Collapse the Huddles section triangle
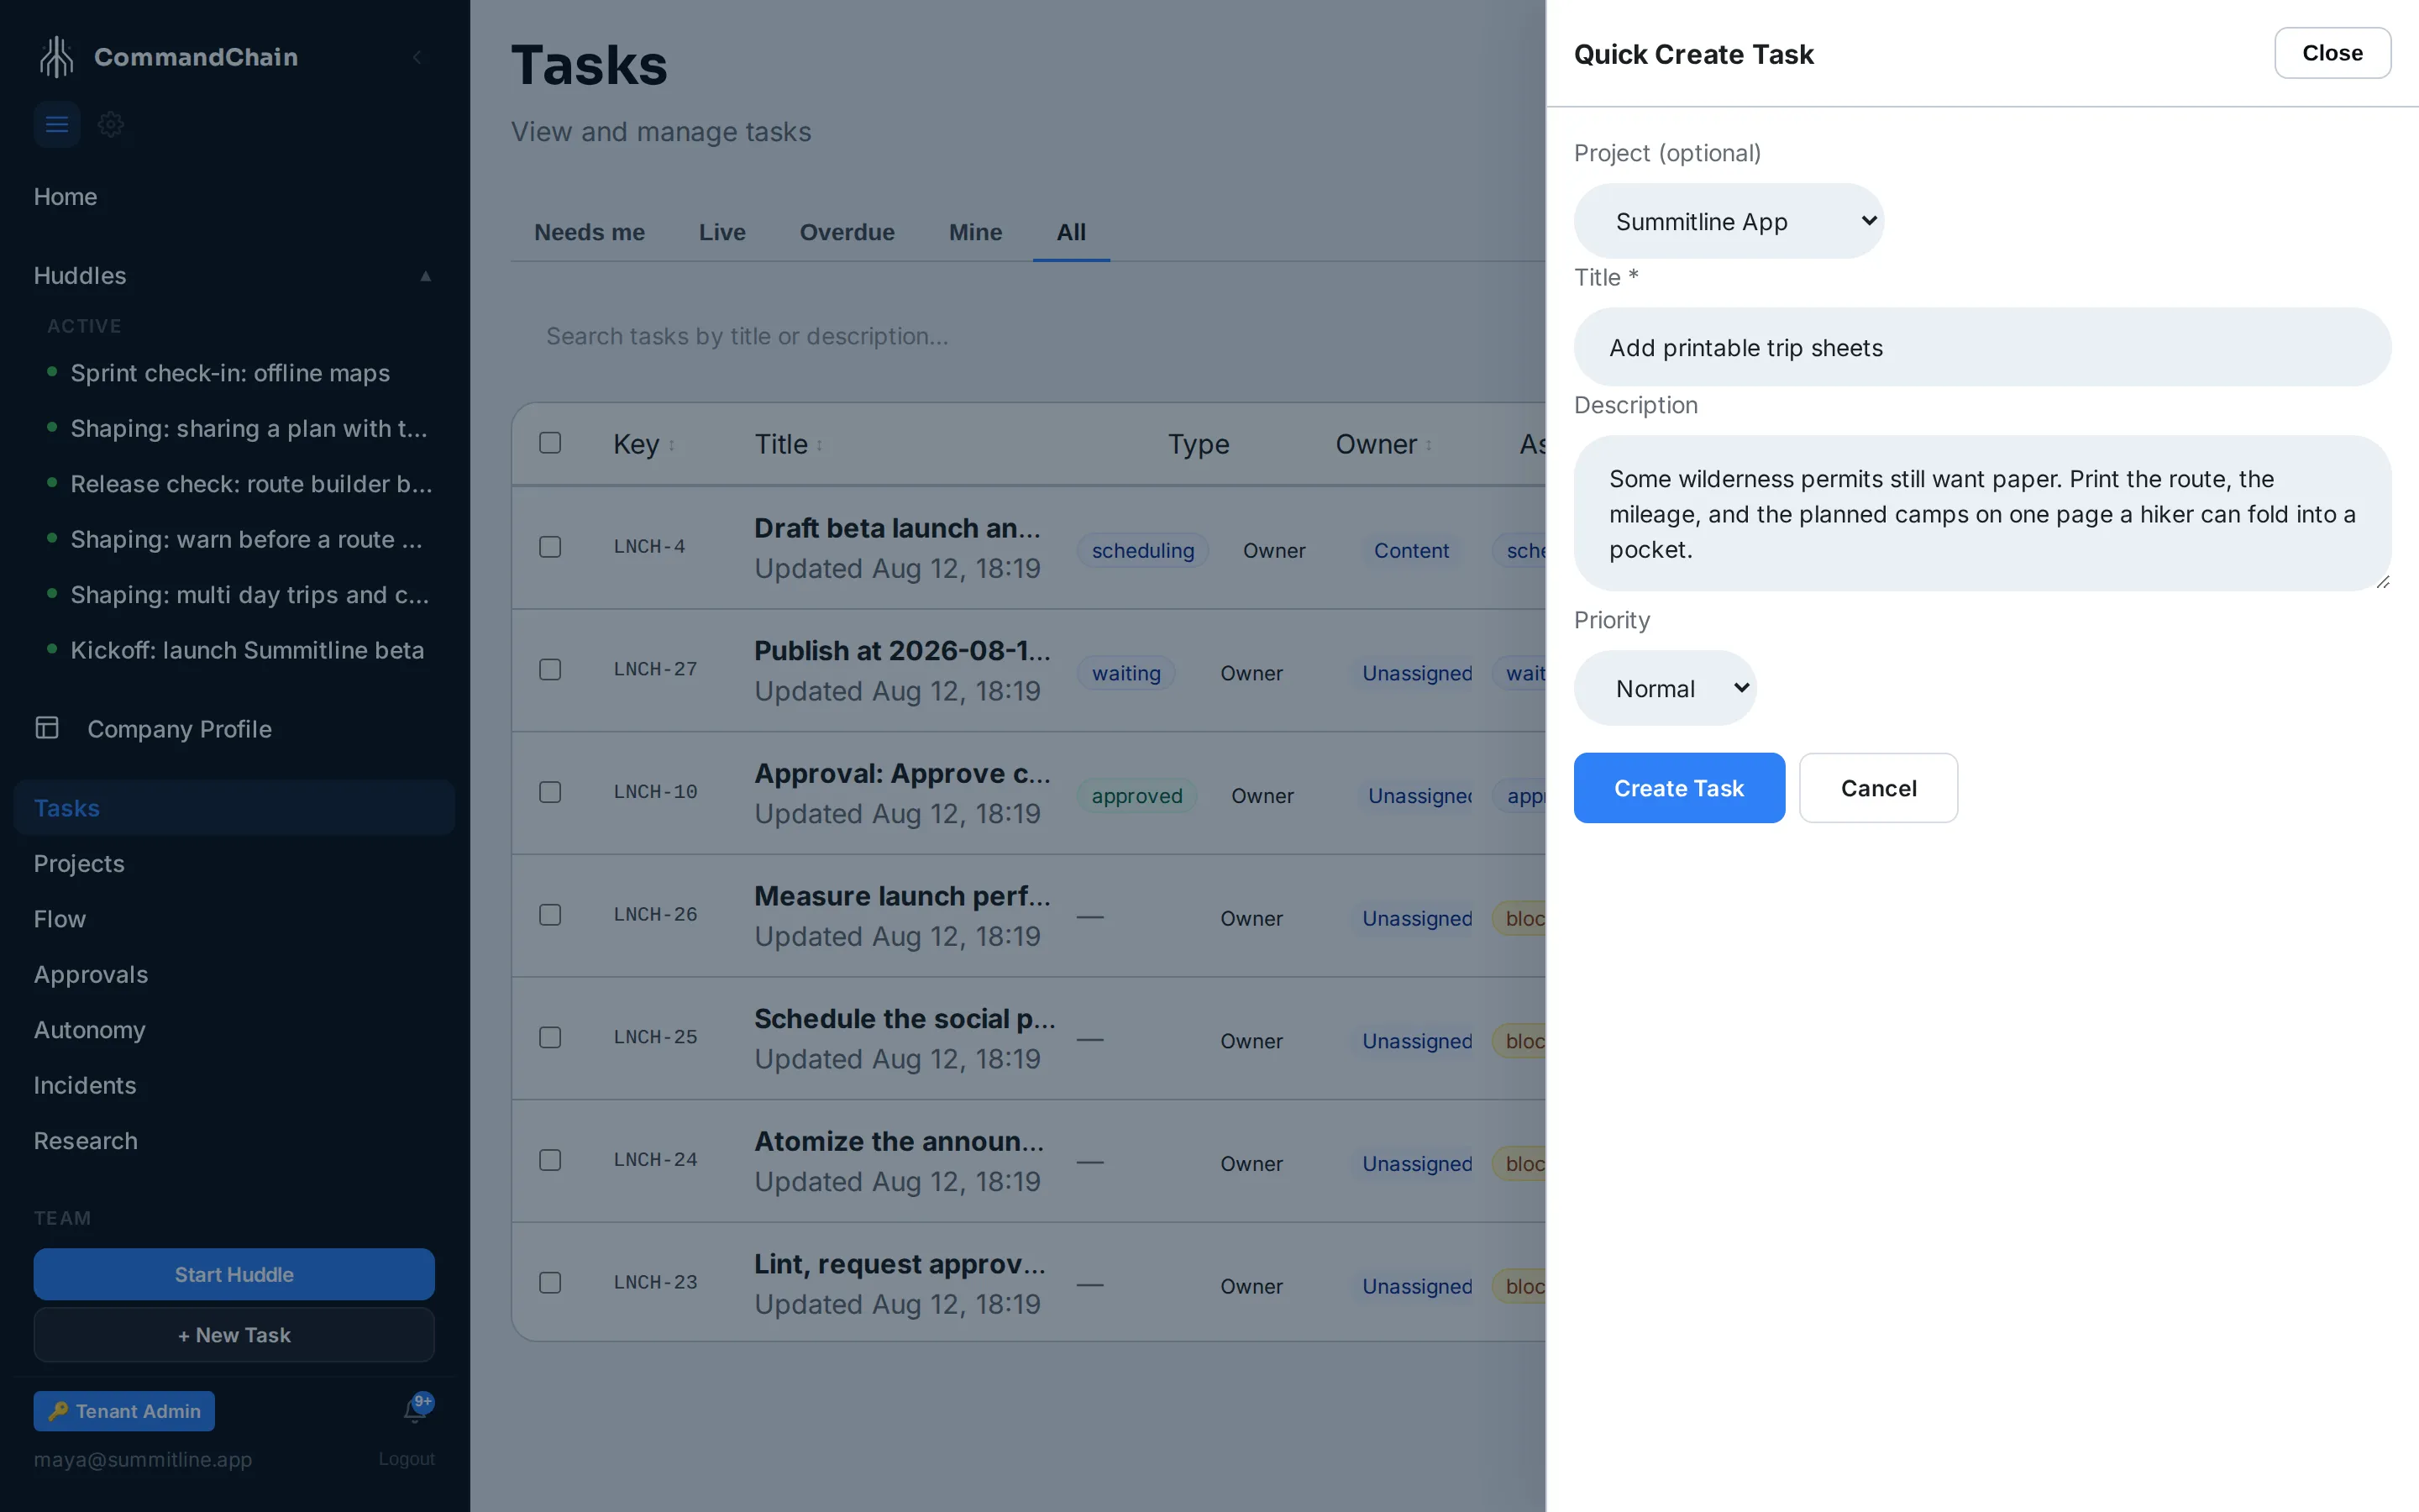Screen dimensions: 2419x1512 tap(426, 276)
